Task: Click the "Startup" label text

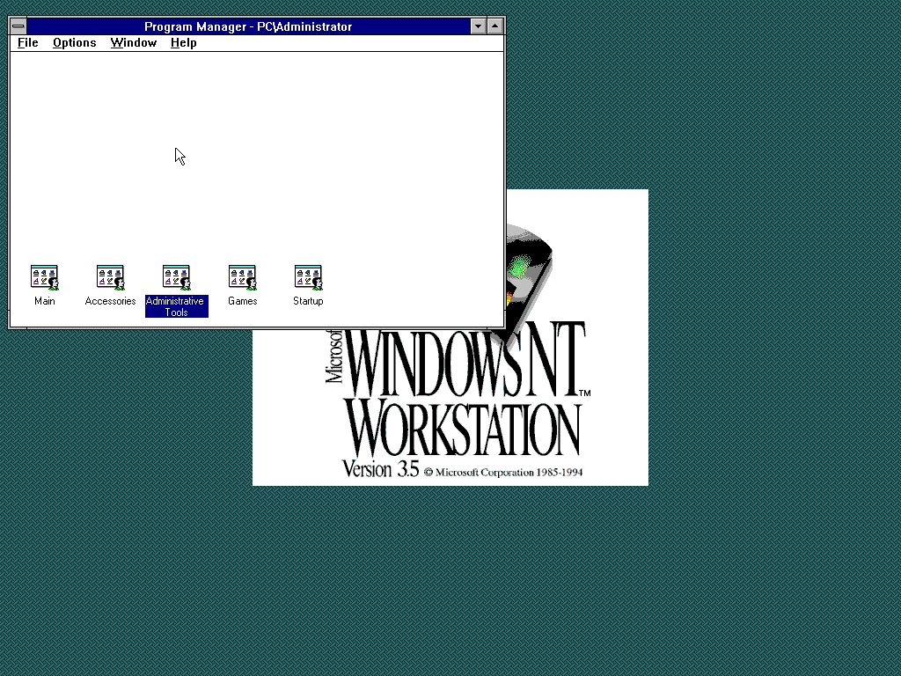Action: point(308,301)
